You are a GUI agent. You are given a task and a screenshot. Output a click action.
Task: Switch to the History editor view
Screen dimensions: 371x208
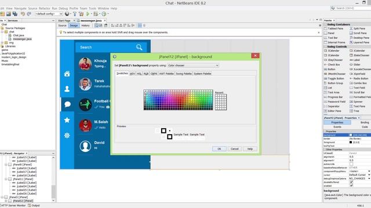pos(85,25)
